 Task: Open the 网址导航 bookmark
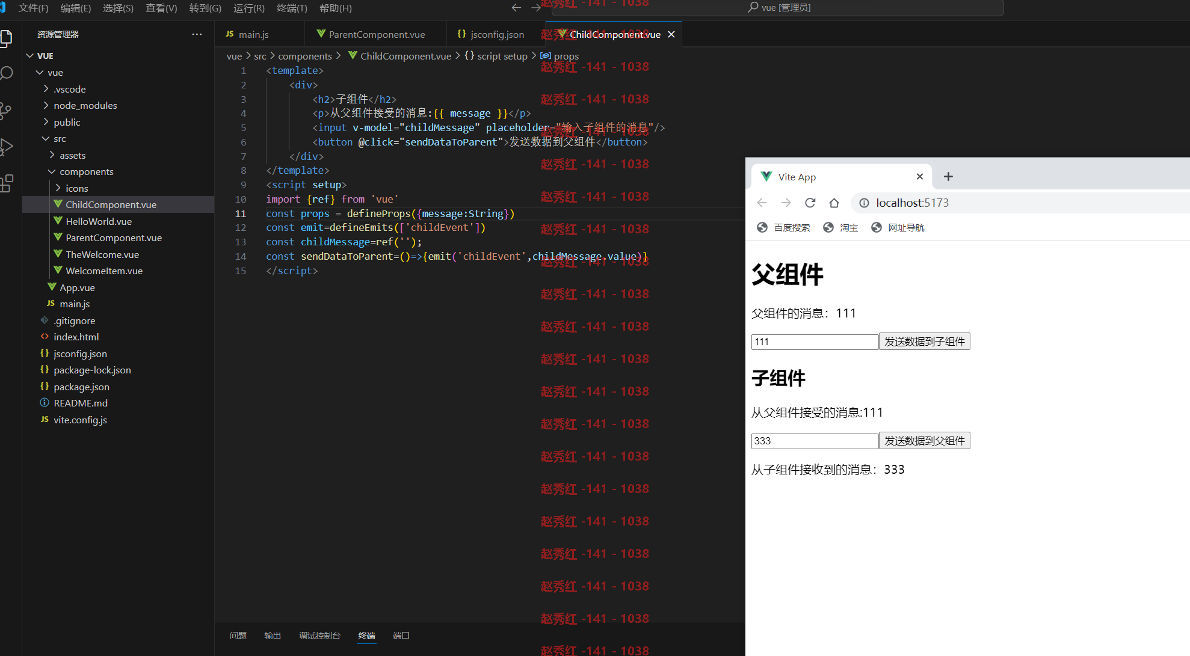point(898,227)
